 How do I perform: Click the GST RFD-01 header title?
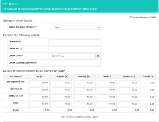[10, 4]
